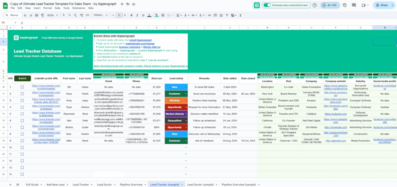Add a new sheet with plus
Screen dimensions: 397x187
pos(10,184)
